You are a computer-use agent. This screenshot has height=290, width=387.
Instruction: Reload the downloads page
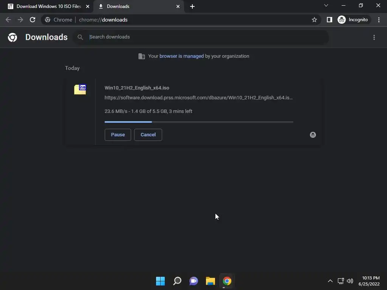tap(33, 20)
